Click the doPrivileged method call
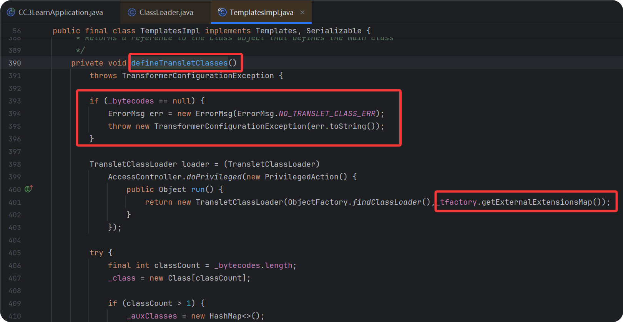 pyautogui.click(x=214, y=177)
